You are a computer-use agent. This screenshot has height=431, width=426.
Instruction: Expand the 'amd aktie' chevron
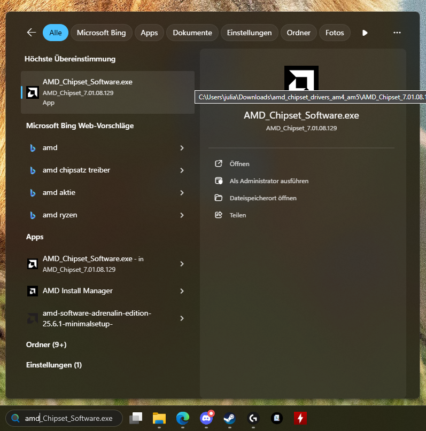pos(182,193)
